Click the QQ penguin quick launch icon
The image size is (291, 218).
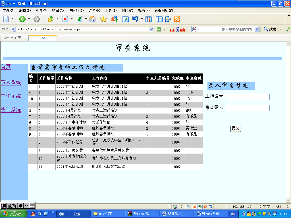coord(33,214)
